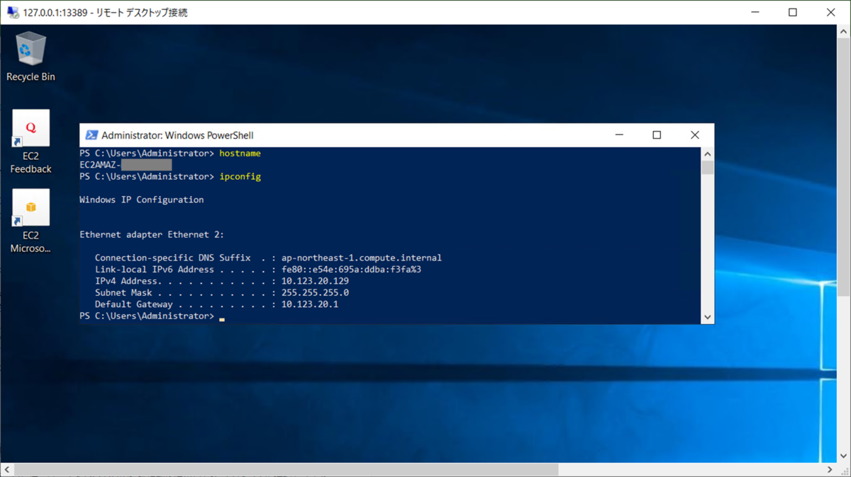
Task: Minimize the Remote Desktop connection window
Action: click(x=755, y=13)
